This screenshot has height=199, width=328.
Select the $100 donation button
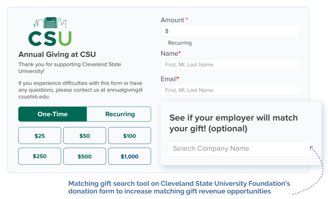point(129,135)
